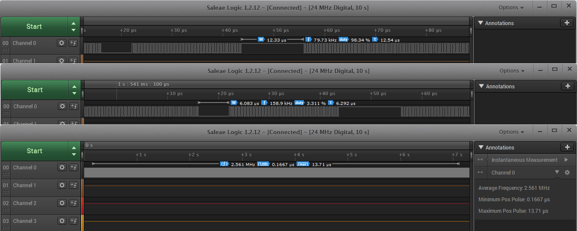Click 158.9 kHz reading in middle window
This screenshot has width=577, height=231.
(x=280, y=103)
